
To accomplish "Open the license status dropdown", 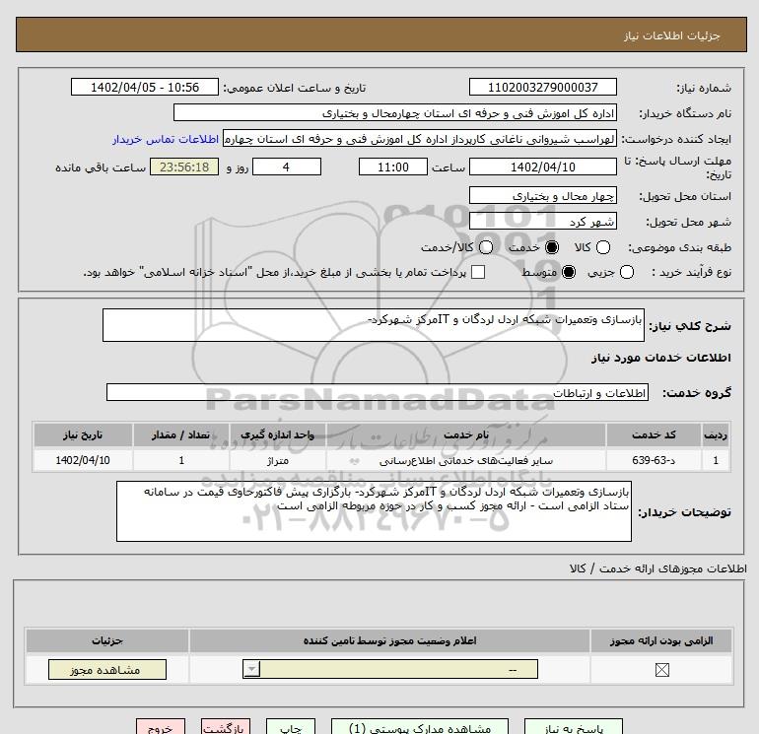I will coord(390,670).
